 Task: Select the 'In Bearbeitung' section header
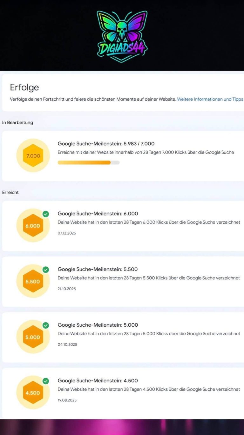coord(17,122)
